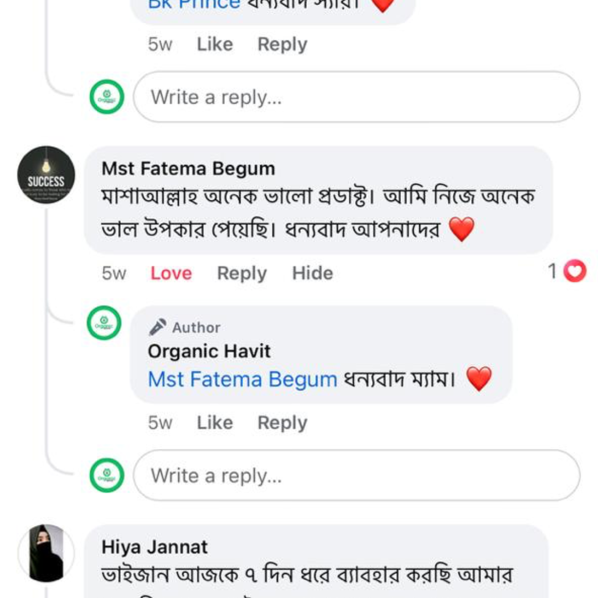Focus the upper Write a reply field
Image resolution: width=598 pixels, height=598 pixels.
coord(357,97)
